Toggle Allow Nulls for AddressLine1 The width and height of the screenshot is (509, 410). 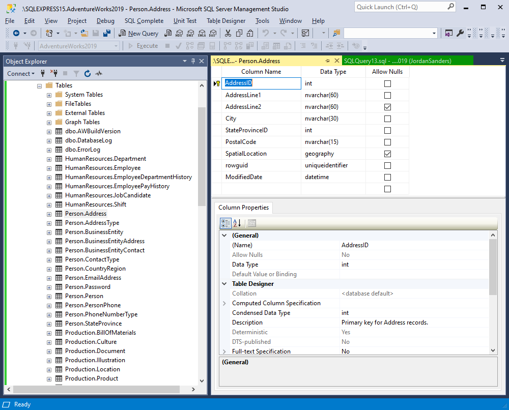tap(387, 95)
